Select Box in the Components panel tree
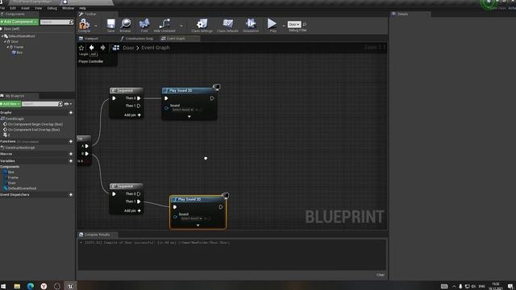 click(x=19, y=52)
